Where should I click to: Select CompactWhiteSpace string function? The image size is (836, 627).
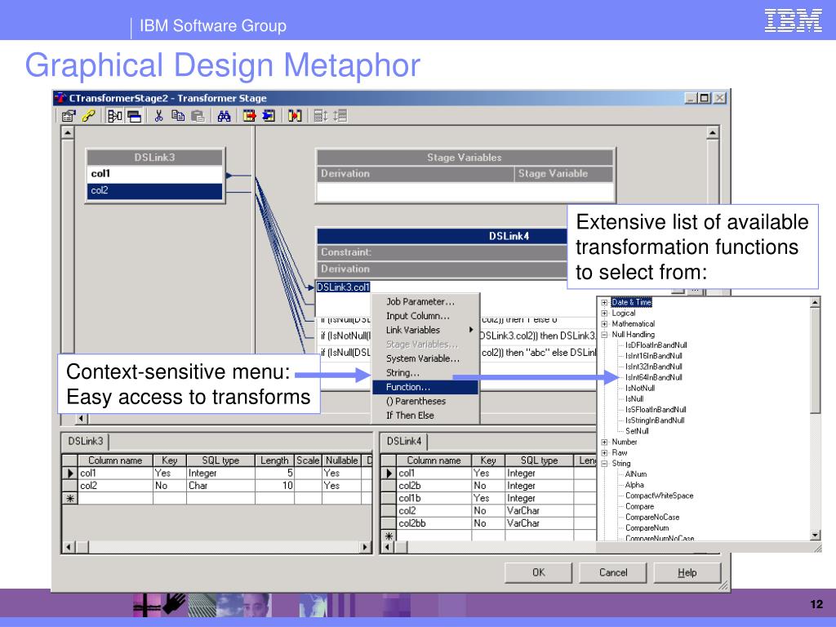659,496
